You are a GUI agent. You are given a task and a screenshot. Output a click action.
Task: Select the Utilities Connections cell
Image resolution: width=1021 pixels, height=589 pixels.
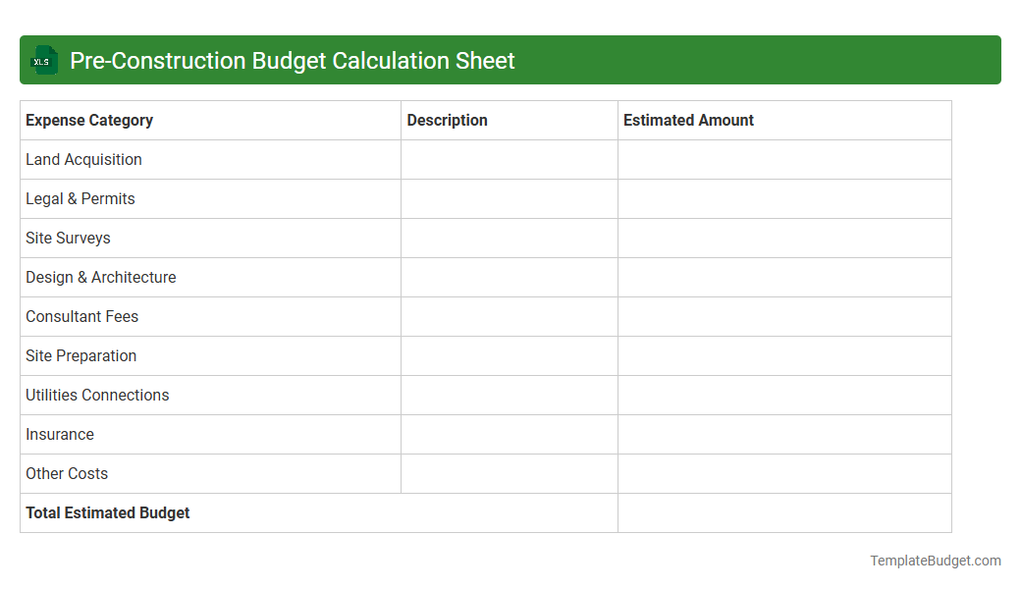click(x=96, y=395)
